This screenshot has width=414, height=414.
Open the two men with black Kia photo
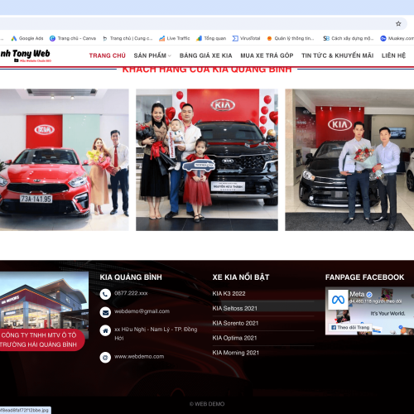349,160
